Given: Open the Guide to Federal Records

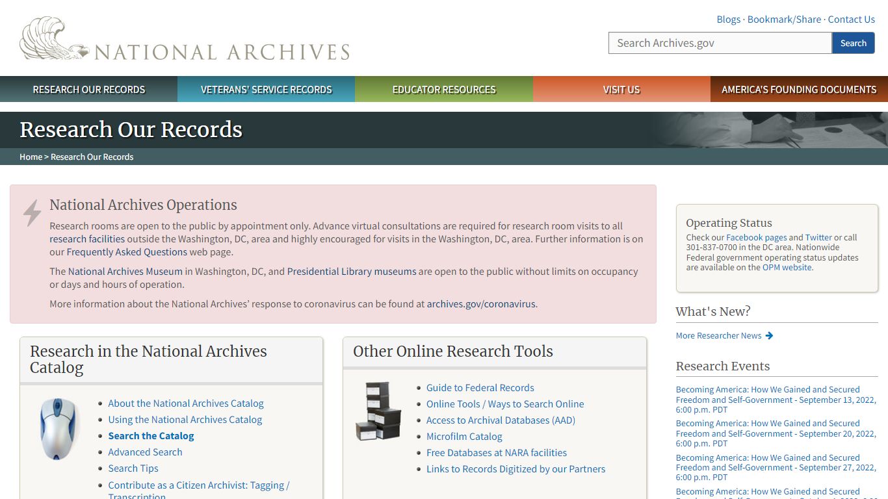Looking at the screenshot, I should pyautogui.click(x=480, y=387).
